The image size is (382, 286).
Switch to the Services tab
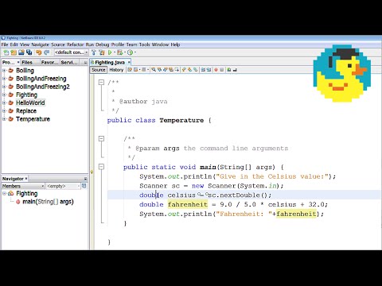coord(69,62)
